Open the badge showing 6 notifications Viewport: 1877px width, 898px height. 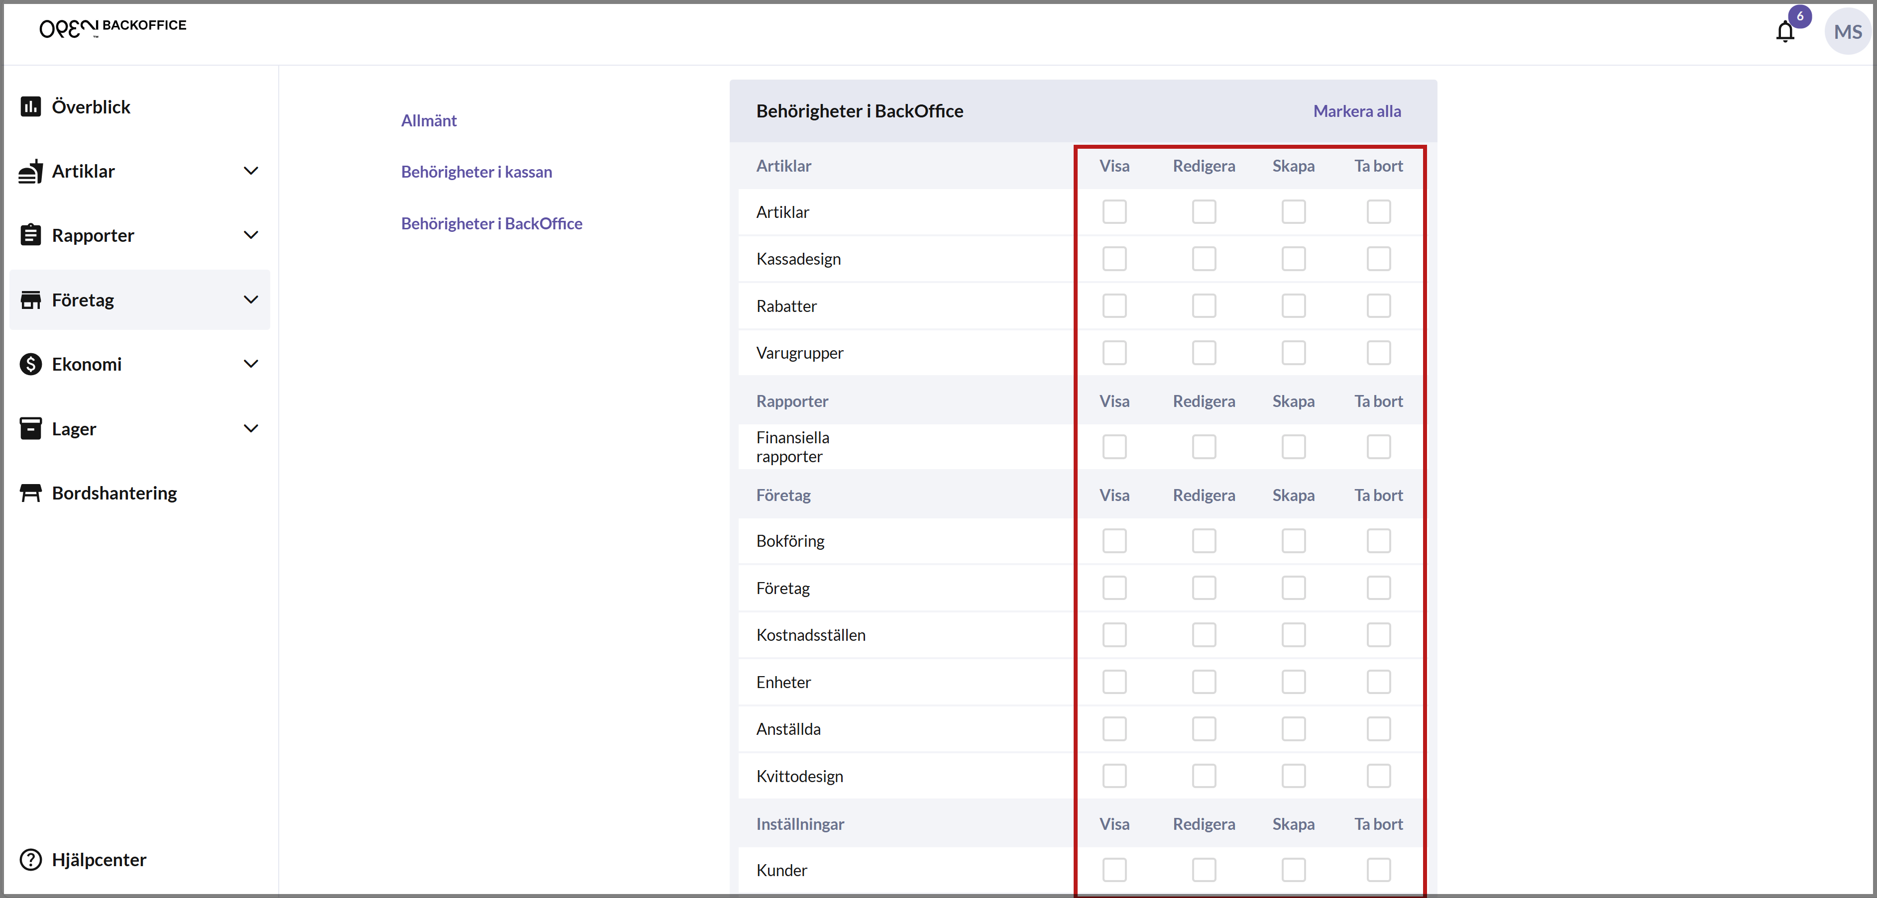pyautogui.click(x=1799, y=16)
